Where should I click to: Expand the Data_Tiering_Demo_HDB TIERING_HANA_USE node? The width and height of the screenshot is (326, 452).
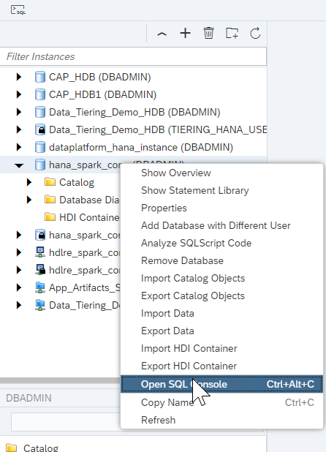tap(19, 129)
